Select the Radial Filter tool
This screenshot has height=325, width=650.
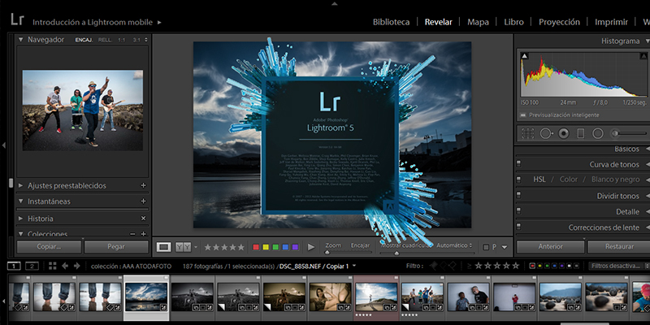point(598,133)
